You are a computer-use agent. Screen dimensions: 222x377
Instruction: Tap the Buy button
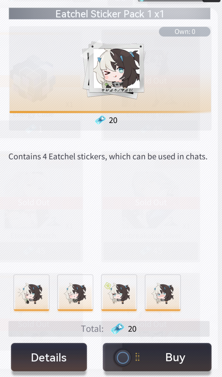tap(157, 357)
